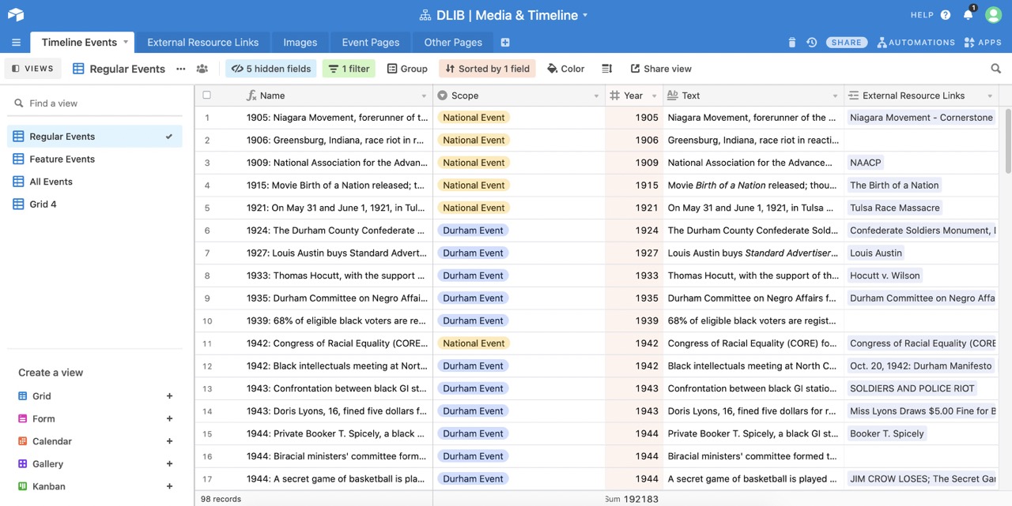Image resolution: width=1012 pixels, height=506 pixels.
Task: Expand the Scope column dropdown arrow
Action: pyautogui.click(x=596, y=96)
